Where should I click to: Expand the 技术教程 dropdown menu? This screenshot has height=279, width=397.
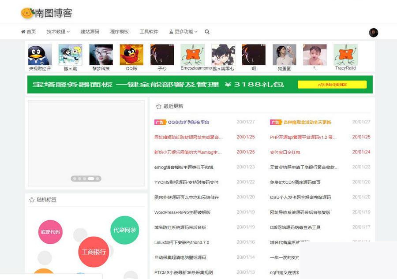tap(56, 31)
